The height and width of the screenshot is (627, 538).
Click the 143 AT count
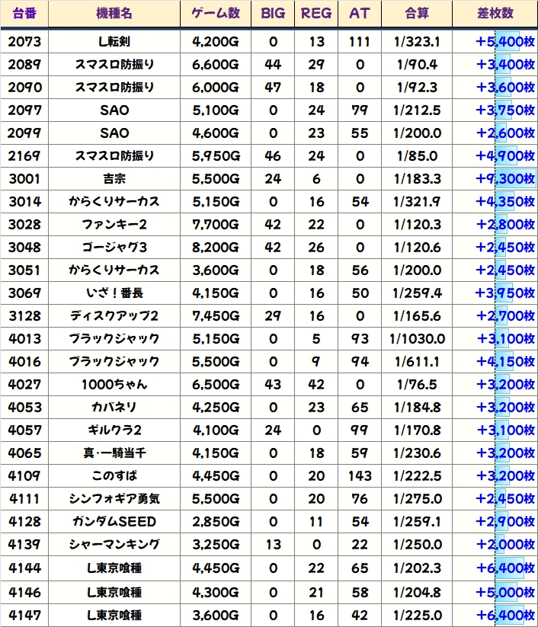[360, 475]
